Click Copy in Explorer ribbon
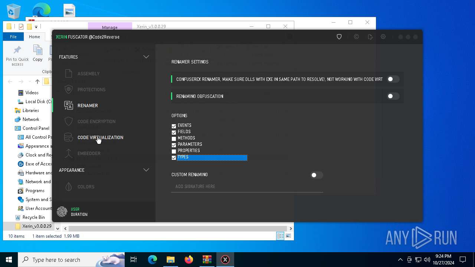This screenshot has width=475, height=267. (37, 53)
